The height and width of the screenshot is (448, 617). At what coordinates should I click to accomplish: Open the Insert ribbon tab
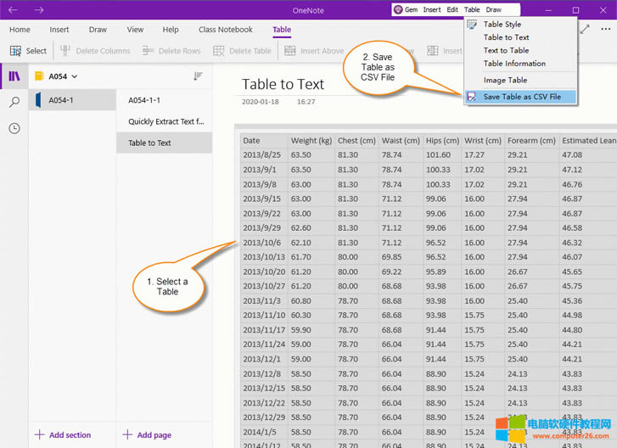[59, 30]
